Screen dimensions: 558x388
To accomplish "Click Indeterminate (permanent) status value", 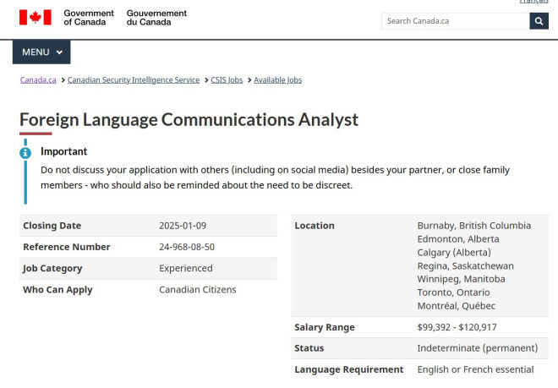I will (478, 348).
